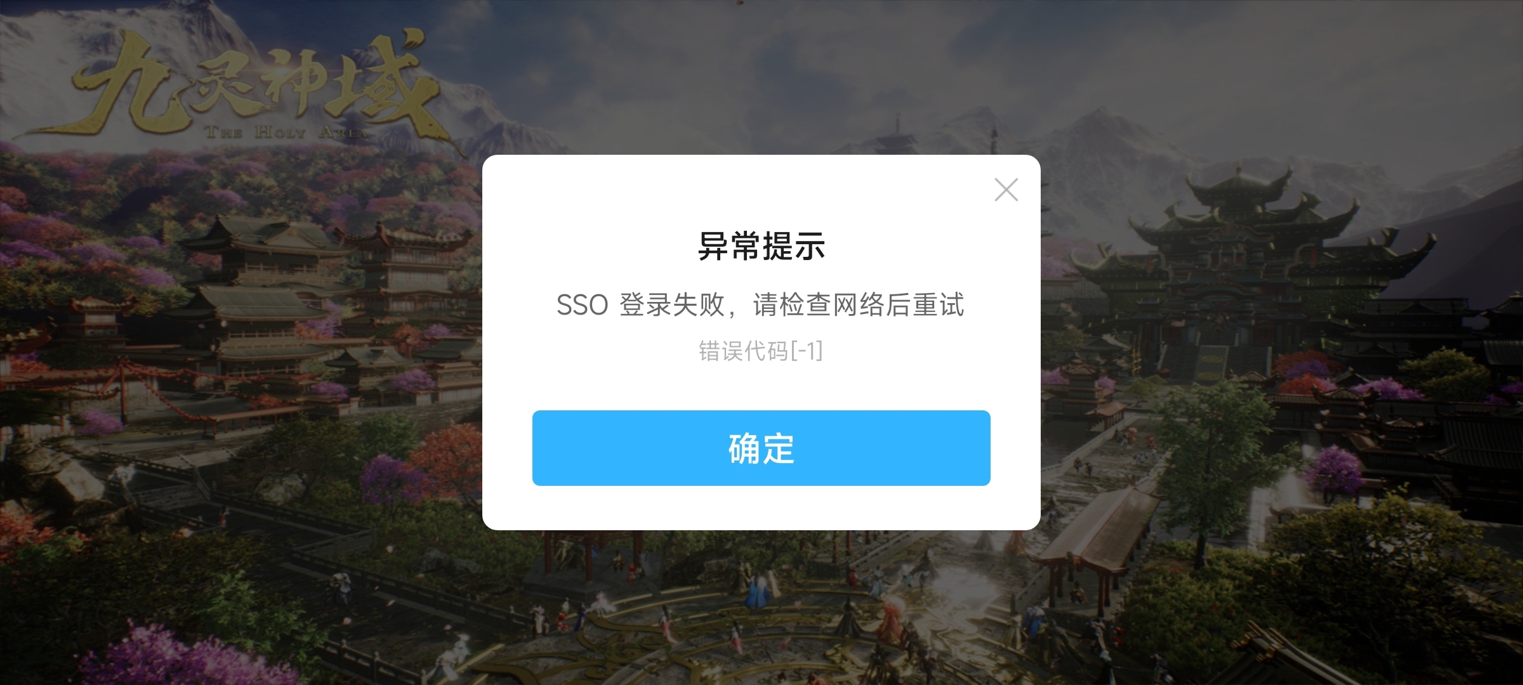Select the SSO 登录失败 message text
This screenshot has height=685, width=1523.
[760, 305]
